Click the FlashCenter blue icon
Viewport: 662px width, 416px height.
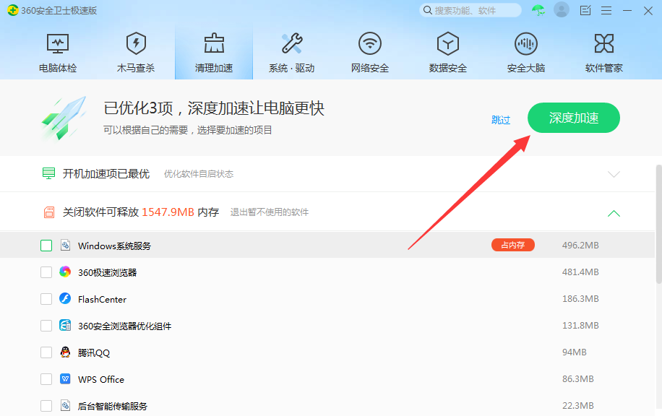(65, 298)
